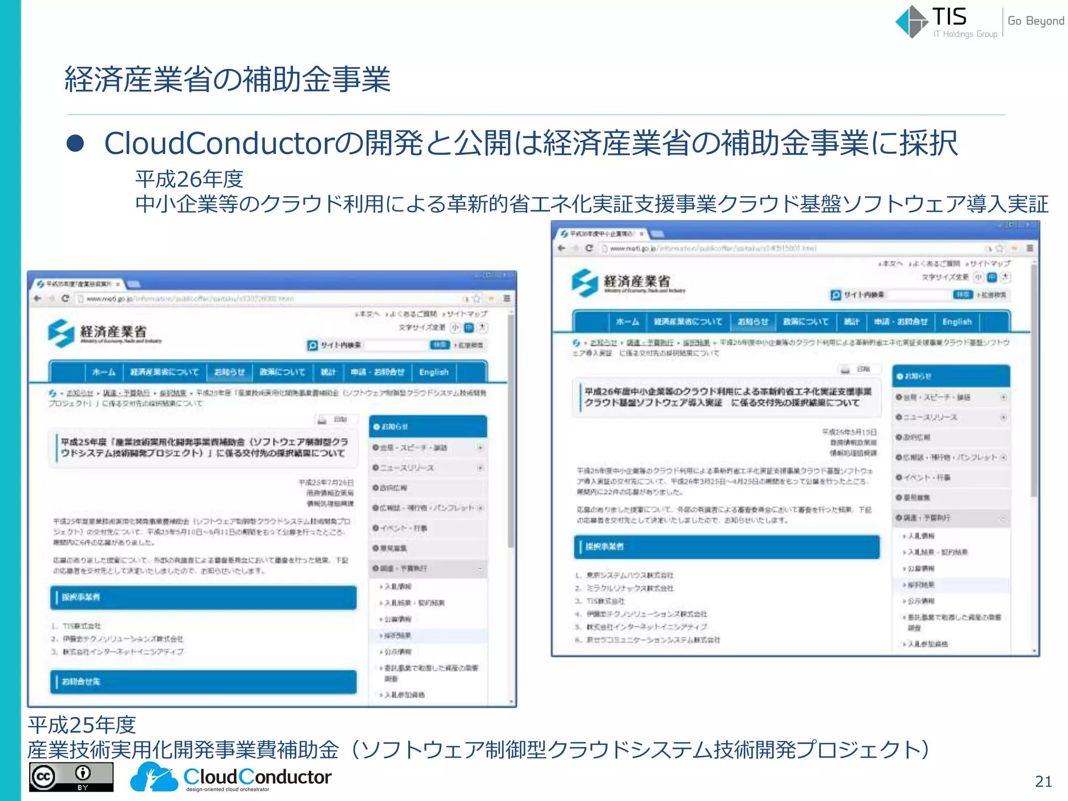
Task: Select 入札結果・契約結果 in left window sidebar
Action: pos(414,603)
